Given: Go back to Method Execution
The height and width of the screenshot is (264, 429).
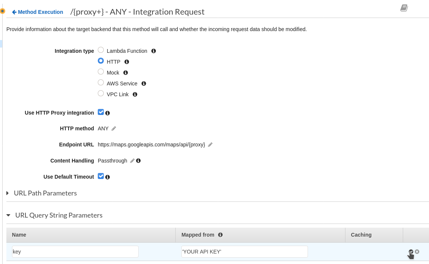Looking at the screenshot, I should [x=37, y=12].
